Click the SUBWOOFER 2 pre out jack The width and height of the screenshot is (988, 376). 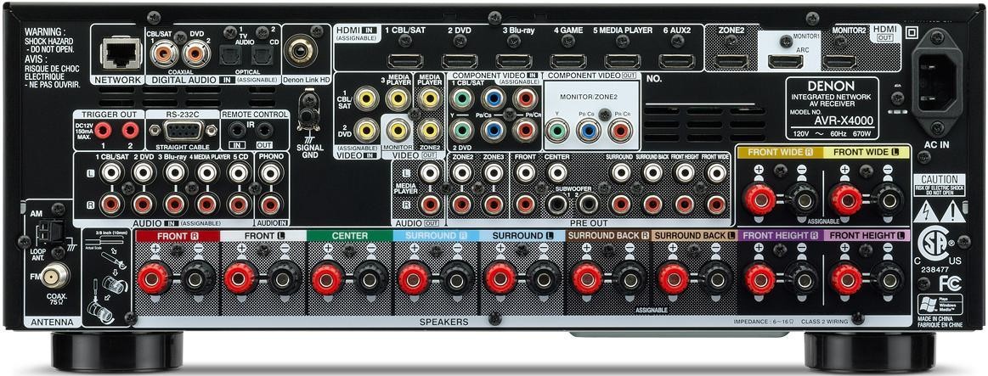click(589, 204)
